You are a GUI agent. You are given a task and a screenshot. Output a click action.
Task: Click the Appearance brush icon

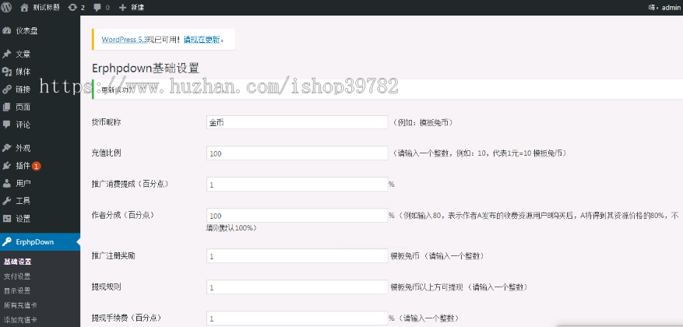pos(6,148)
